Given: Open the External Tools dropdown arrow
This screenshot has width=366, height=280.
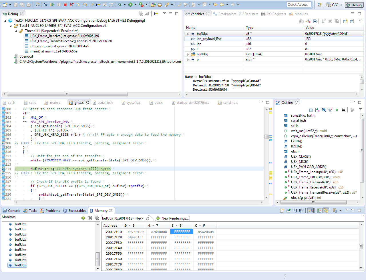Looking at the screenshot, I should pyautogui.click(x=146, y=5).
